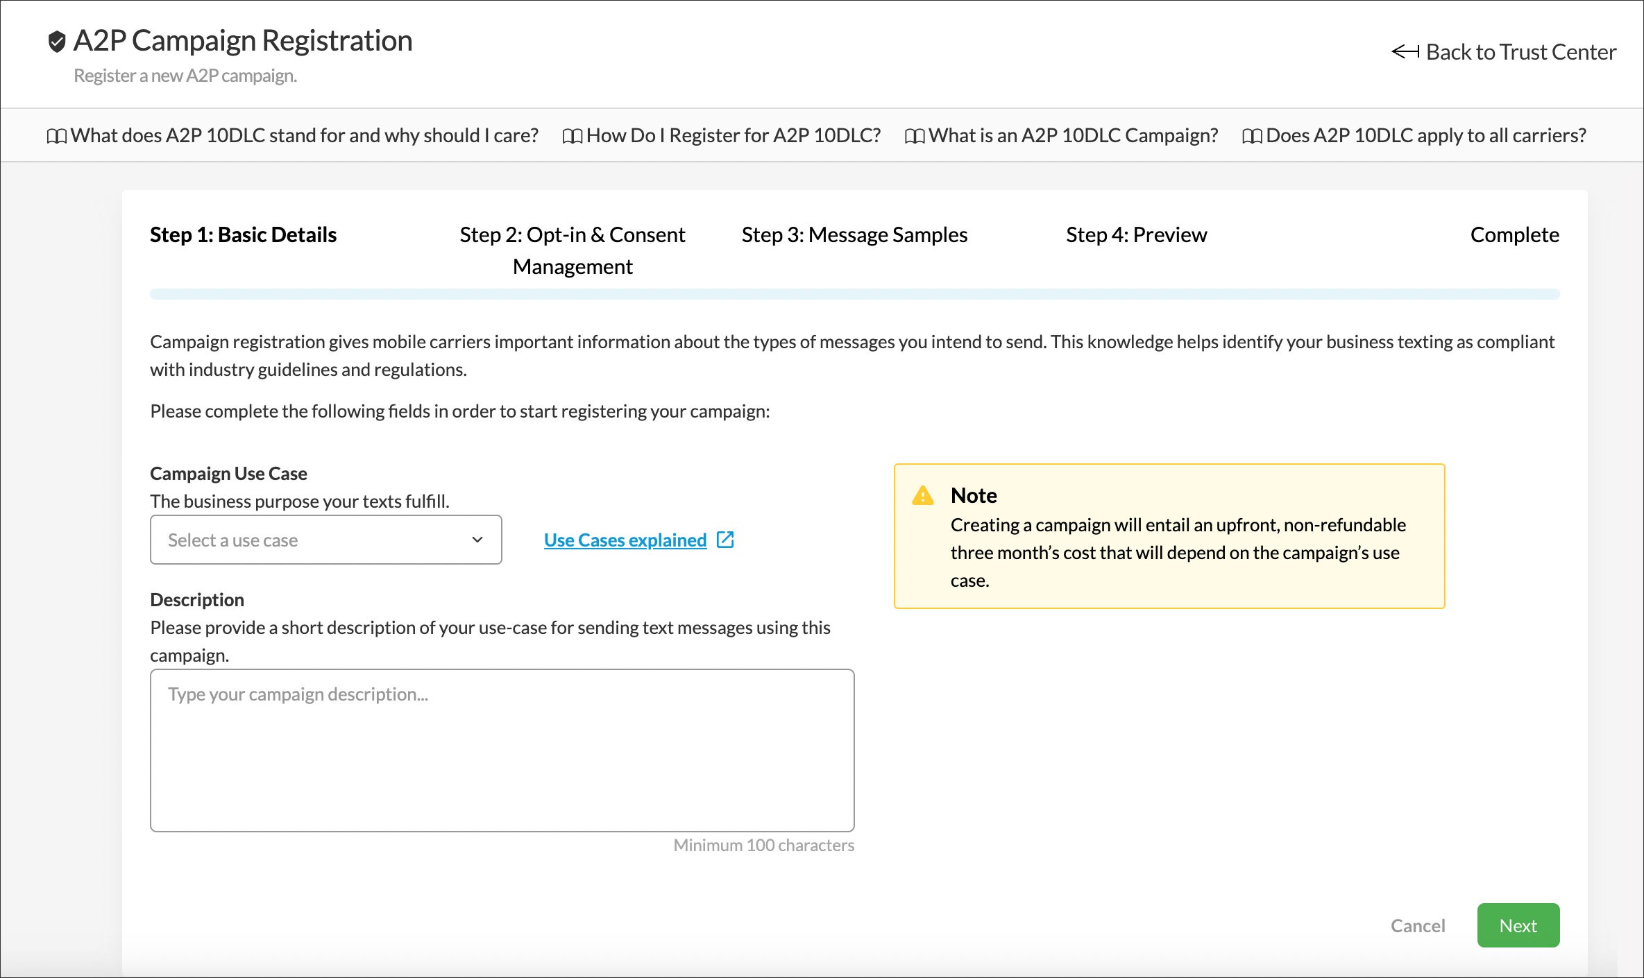This screenshot has height=978, width=1644.
Task: Click 'Back to Trust Center' link
Action: coord(1520,52)
